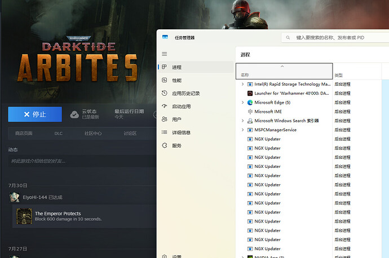Click the search magnifier icon in Task Manager
This screenshot has width=389, height=258.
tap(288, 38)
